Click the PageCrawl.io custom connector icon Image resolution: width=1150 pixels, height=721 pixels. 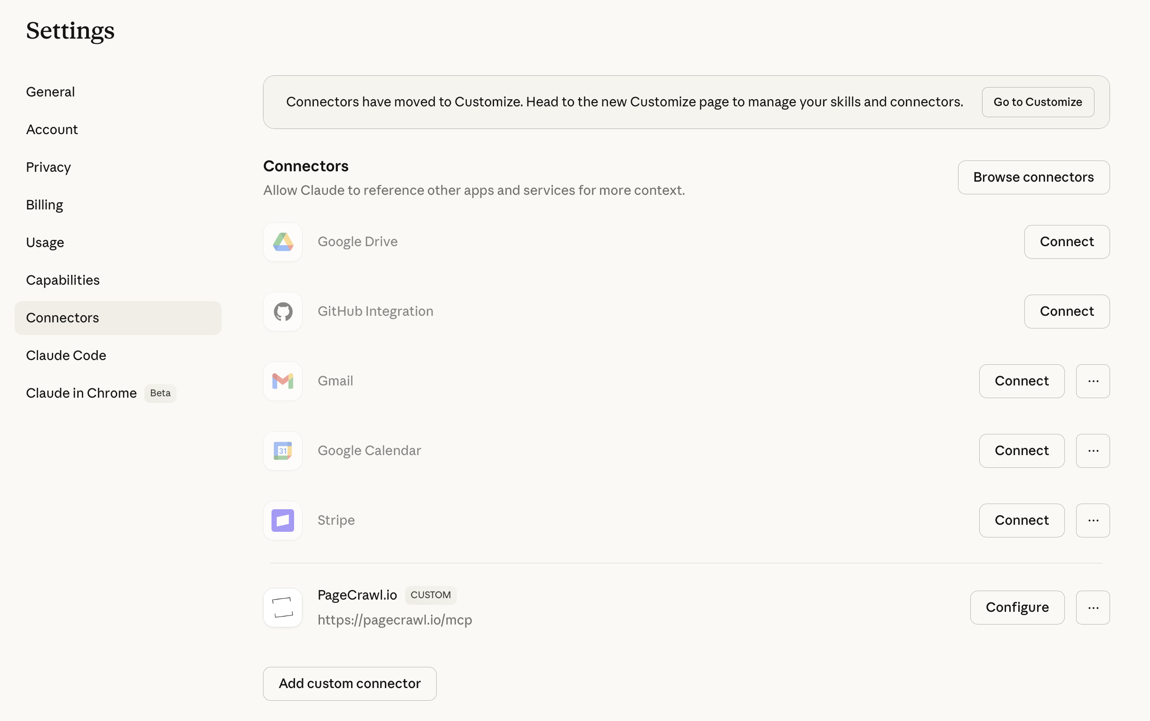tap(282, 607)
